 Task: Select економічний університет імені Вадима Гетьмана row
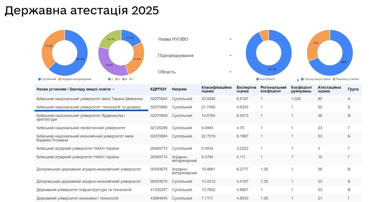[x=198, y=138]
